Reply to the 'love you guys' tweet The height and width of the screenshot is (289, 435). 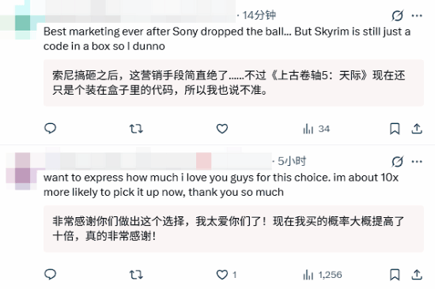click(x=50, y=274)
